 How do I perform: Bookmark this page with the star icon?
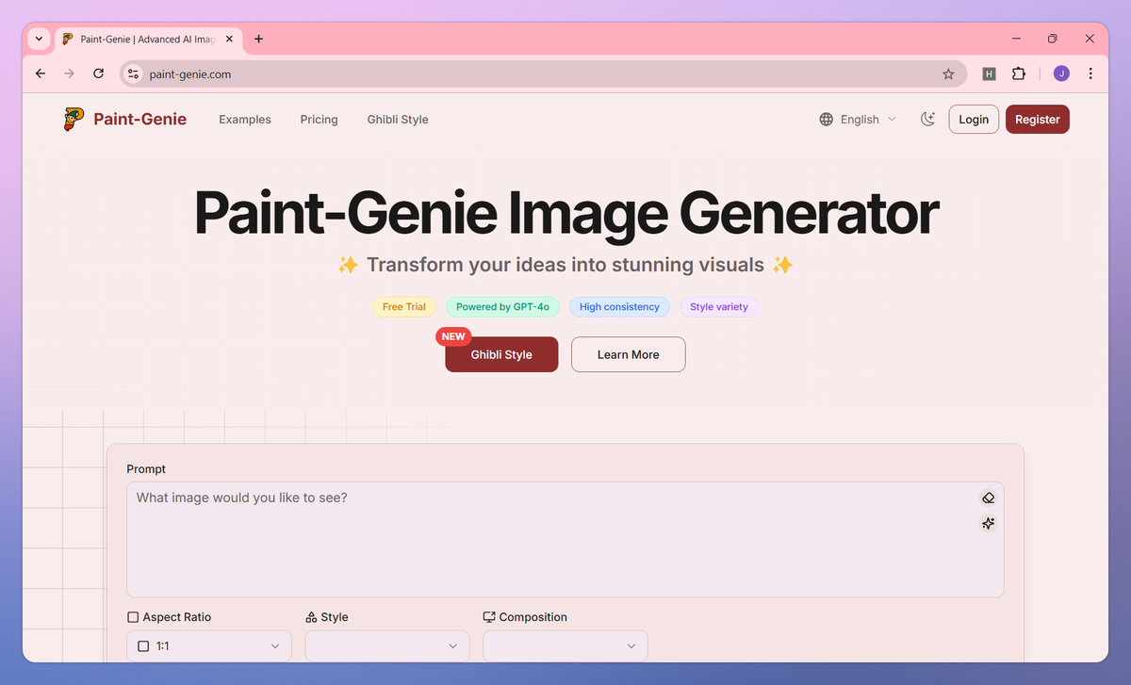(948, 73)
